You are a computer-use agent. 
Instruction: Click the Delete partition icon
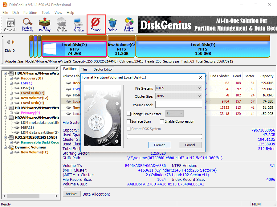pos(112,25)
